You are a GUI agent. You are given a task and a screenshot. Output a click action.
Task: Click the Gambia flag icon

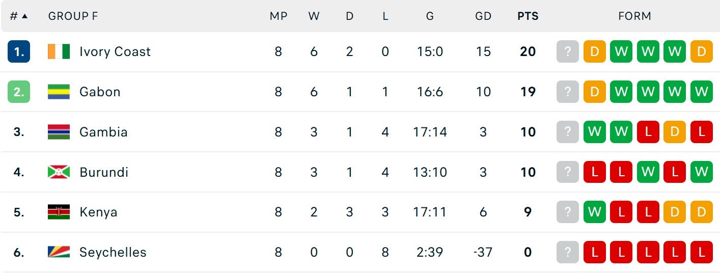coord(59,132)
